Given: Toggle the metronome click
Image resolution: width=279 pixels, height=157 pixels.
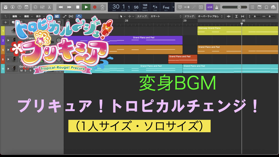Looking at the screenshot, I should pos(217,7).
